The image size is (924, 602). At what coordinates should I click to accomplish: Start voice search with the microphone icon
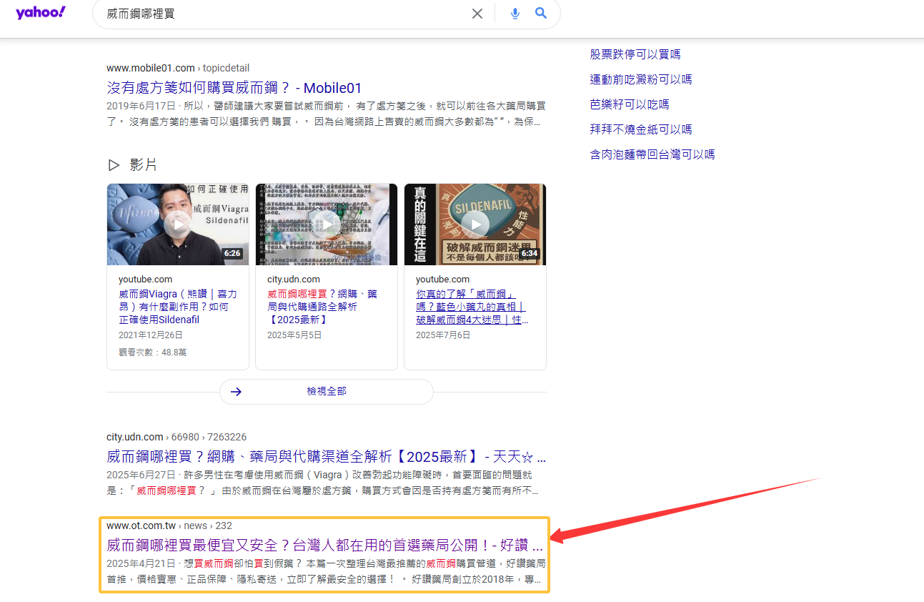(515, 14)
